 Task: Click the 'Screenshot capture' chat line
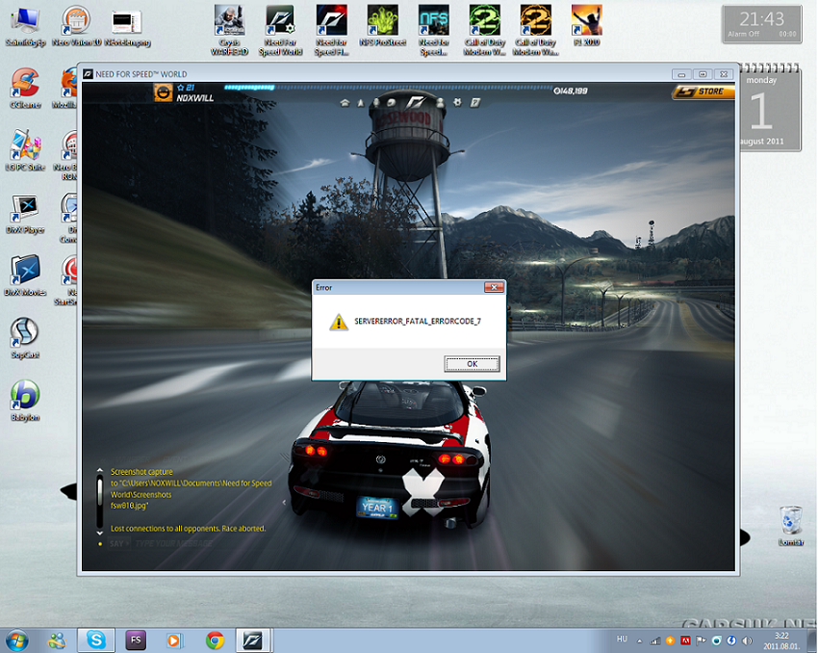pos(141,471)
